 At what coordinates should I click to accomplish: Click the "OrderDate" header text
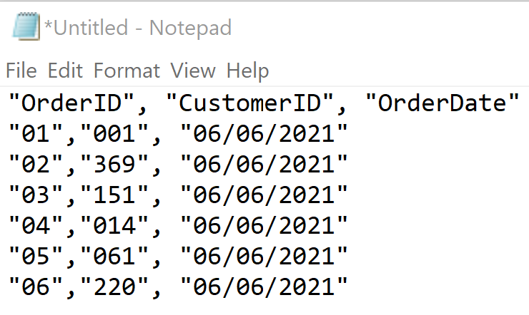[442, 104]
